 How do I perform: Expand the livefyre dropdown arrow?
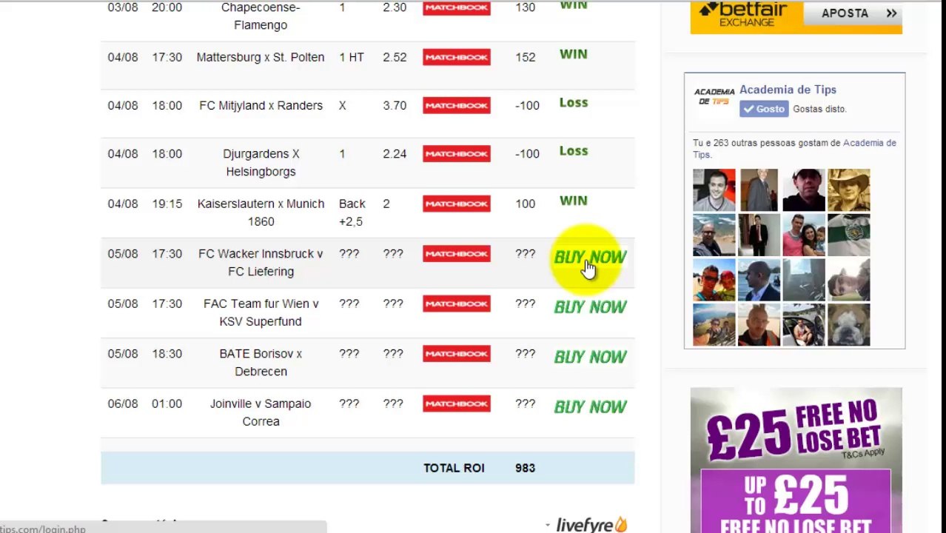pos(548,525)
